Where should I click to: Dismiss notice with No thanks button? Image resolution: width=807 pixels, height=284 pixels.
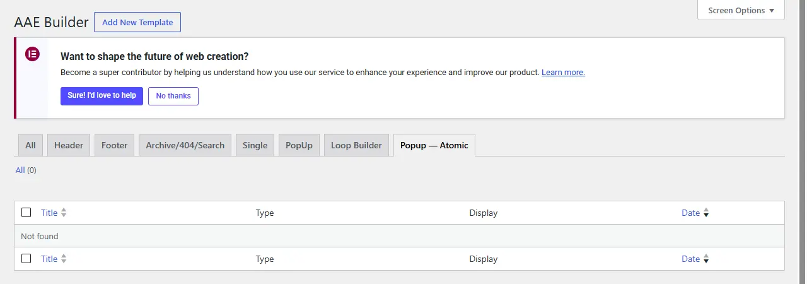tap(173, 96)
